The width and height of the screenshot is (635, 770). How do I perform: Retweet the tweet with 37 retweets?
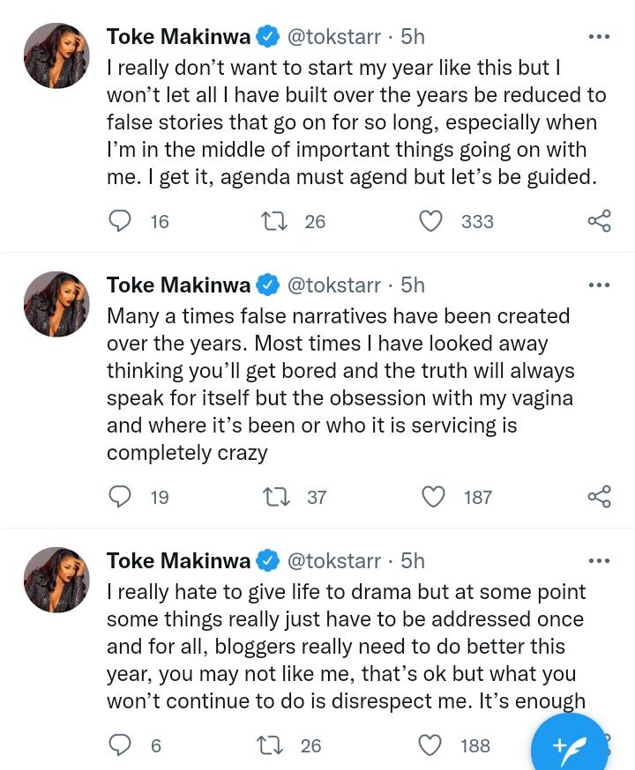coord(276,497)
